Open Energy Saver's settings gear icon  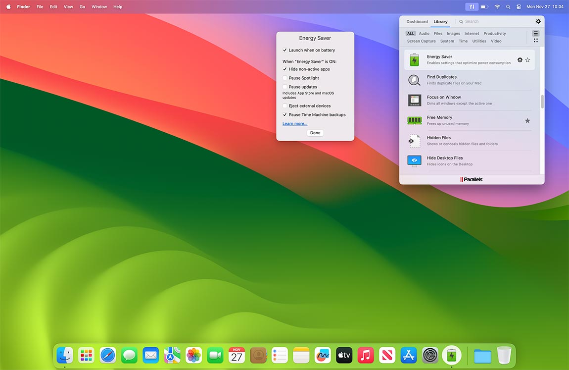(x=520, y=59)
